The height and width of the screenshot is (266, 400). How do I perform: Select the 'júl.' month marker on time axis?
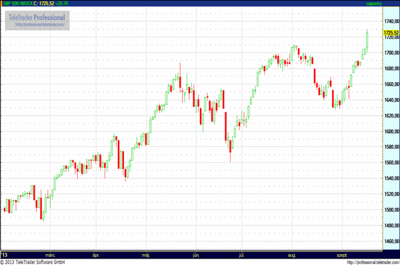241,255
